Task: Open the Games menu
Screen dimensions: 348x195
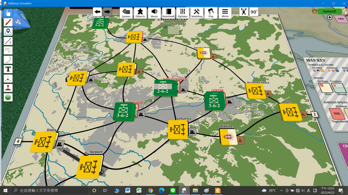Action: click(126, 13)
